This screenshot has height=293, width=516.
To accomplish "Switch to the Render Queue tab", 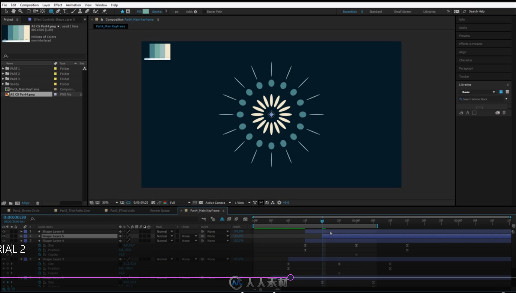I will coord(160,211).
